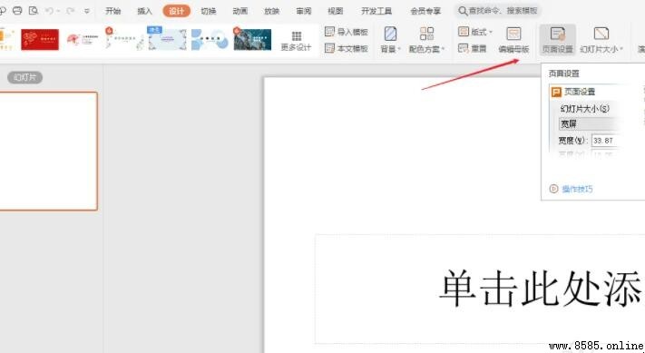Select the red design template thumbnail
The width and height of the screenshot is (645, 353).
point(40,40)
